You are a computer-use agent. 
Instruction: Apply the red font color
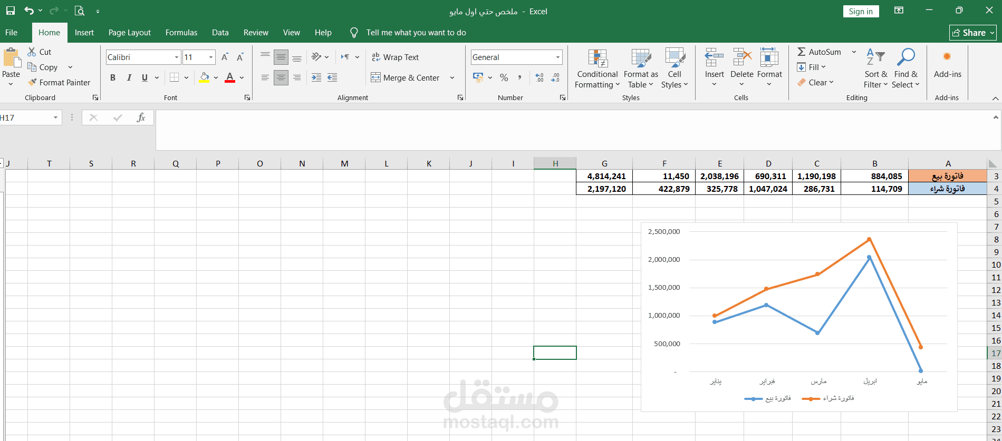pos(230,77)
